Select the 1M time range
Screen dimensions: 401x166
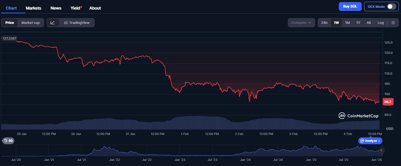click(x=348, y=23)
